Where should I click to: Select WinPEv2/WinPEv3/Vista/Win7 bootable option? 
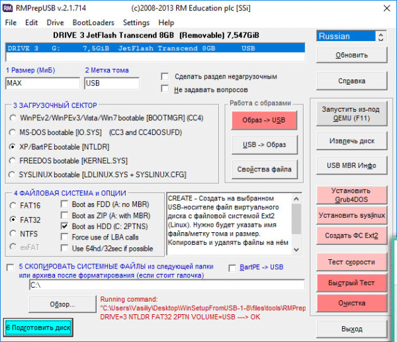pos(13,118)
